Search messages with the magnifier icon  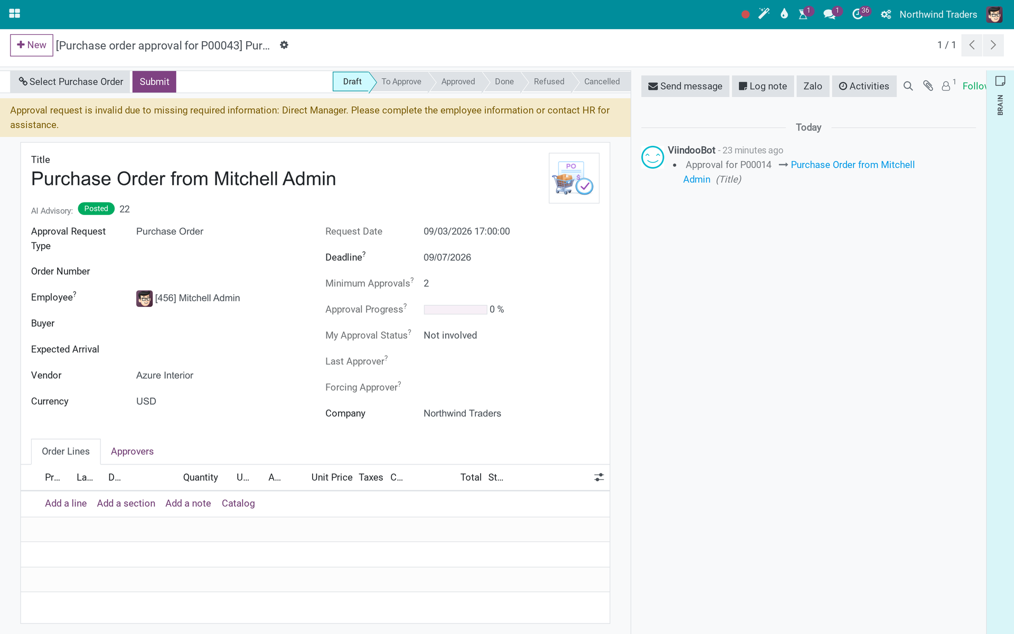pos(908,86)
